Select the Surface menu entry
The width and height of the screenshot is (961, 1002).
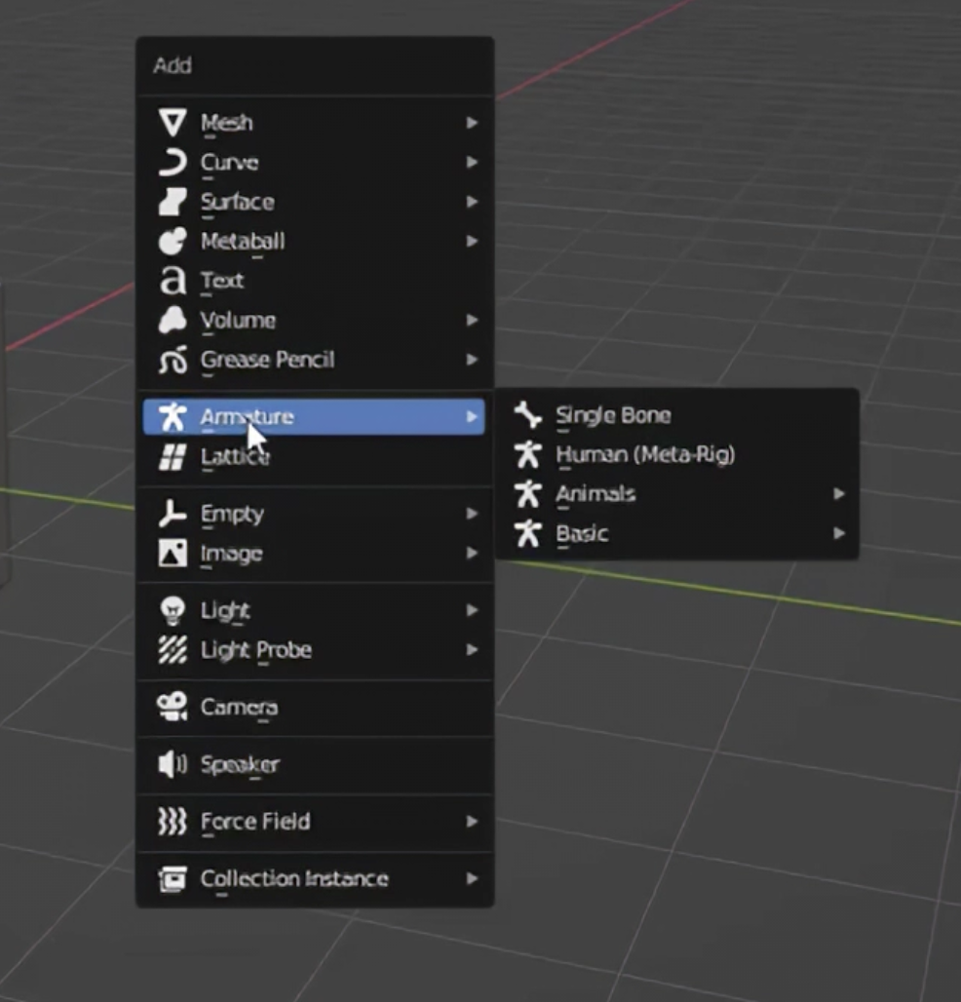pyautogui.click(x=315, y=202)
